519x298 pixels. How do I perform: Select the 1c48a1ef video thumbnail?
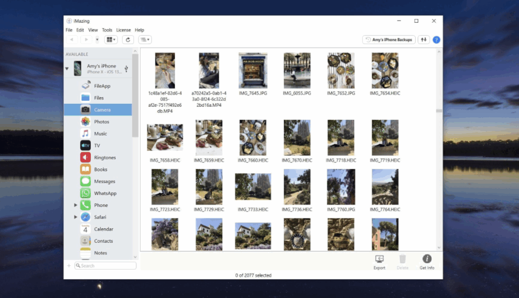pyautogui.click(x=165, y=70)
